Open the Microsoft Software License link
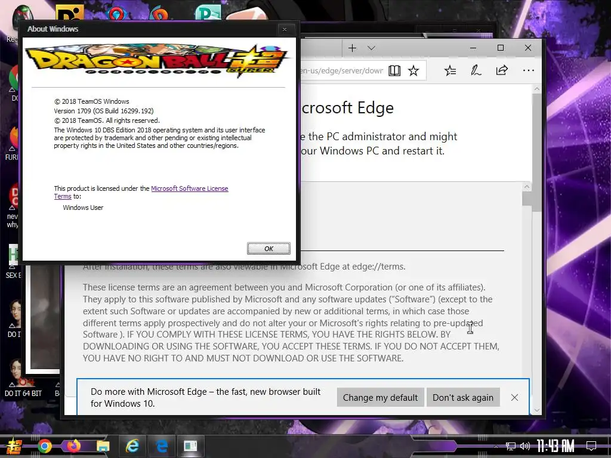Image resolution: width=611 pixels, height=458 pixels. tap(189, 188)
